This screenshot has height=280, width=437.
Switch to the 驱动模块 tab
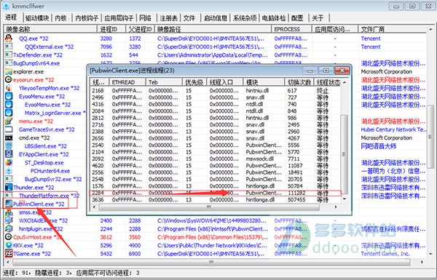click(x=37, y=18)
